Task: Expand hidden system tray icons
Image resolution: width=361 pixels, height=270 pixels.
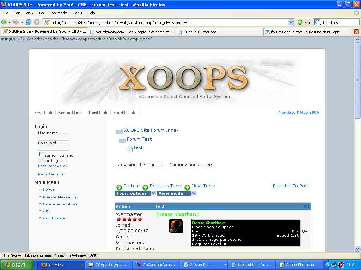Action: [x=328, y=265]
